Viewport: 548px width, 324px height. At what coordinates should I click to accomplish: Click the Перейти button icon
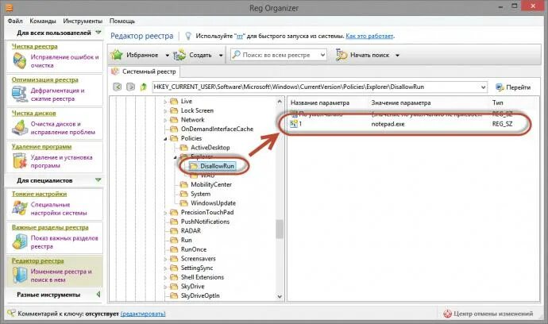[x=500, y=87]
